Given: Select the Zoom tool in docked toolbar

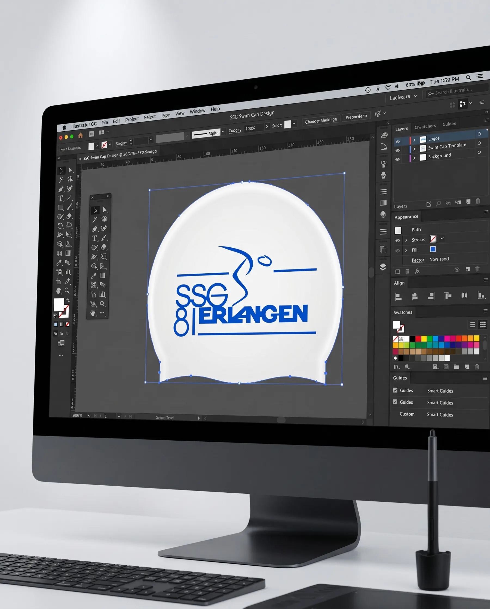Looking at the screenshot, I should [67, 290].
